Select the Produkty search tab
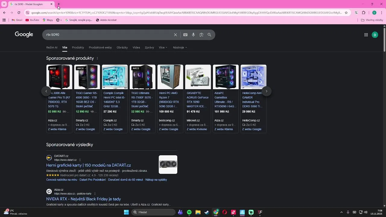The width and height of the screenshot is (386, 217). point(78,48)
